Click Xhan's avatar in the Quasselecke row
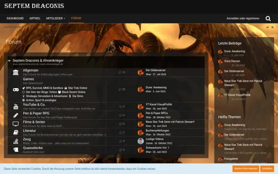Image resolution: width=278 pixels, height=174 pixels. click(140, 150)
